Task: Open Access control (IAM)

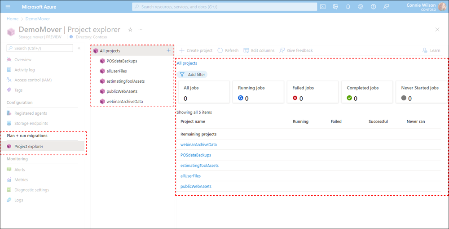Action: [33, 80]
